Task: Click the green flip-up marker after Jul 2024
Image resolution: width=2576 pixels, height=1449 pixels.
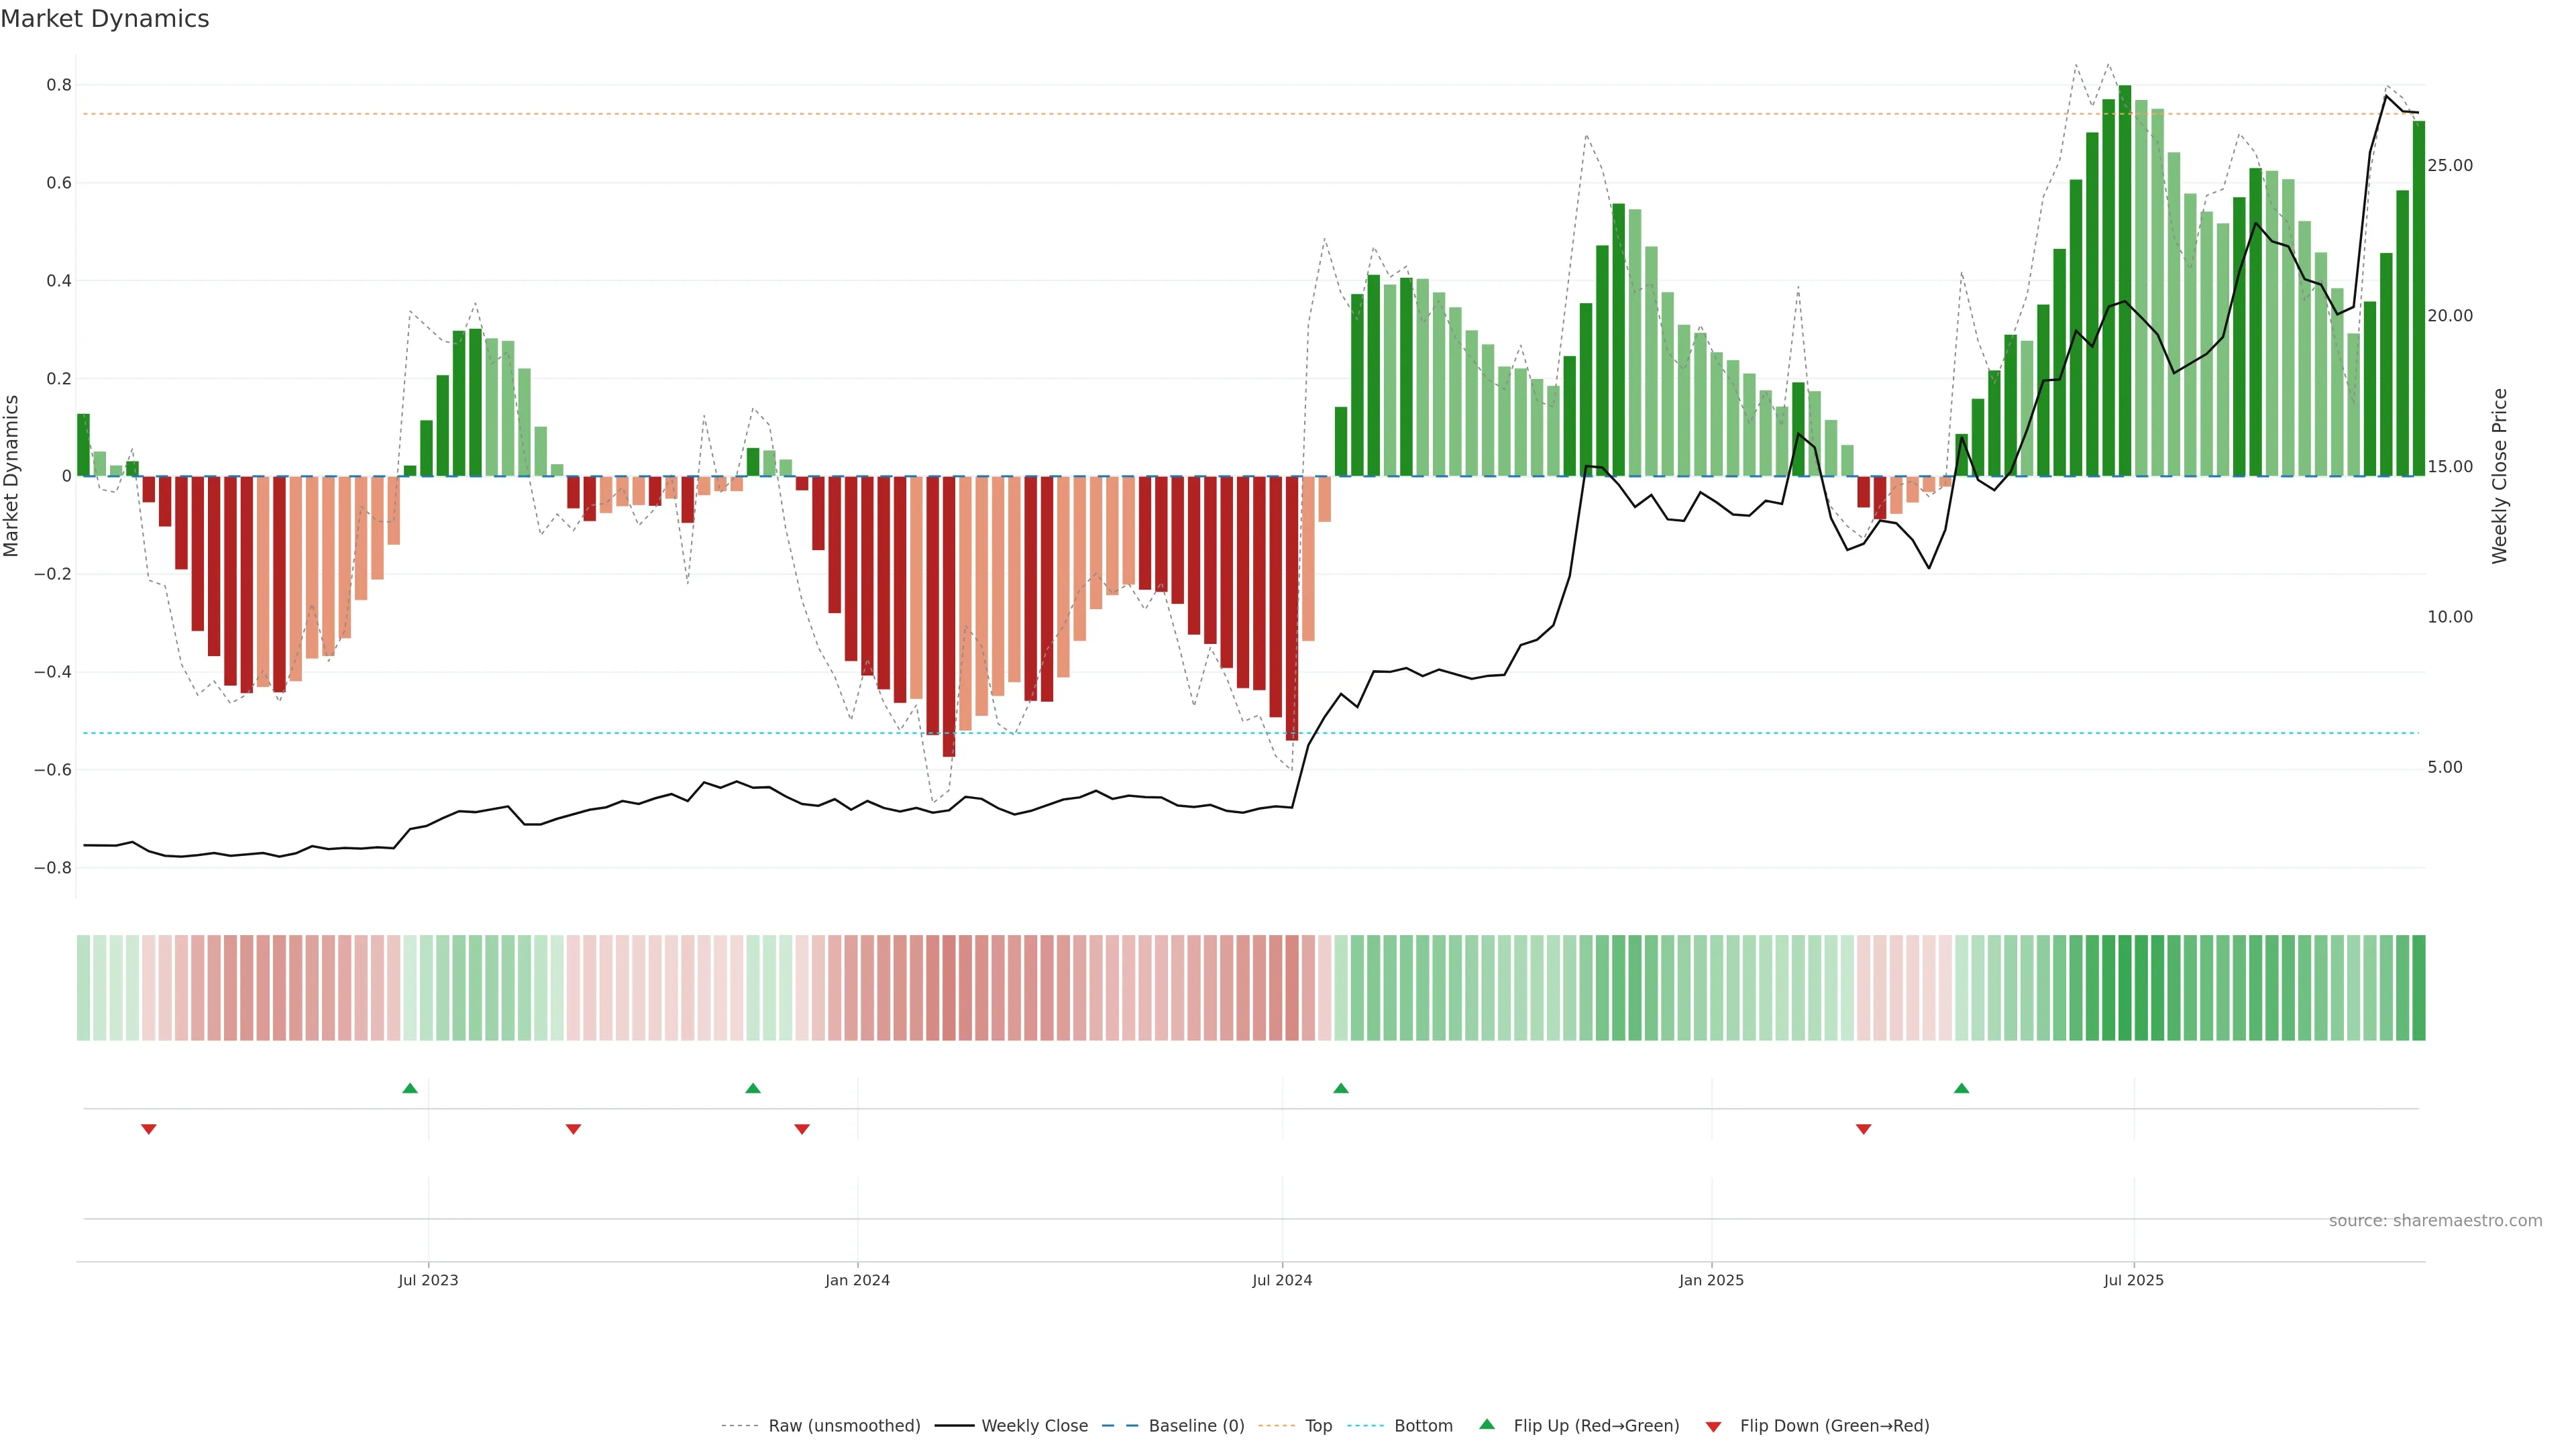Action: [x=1341, y=1088]
